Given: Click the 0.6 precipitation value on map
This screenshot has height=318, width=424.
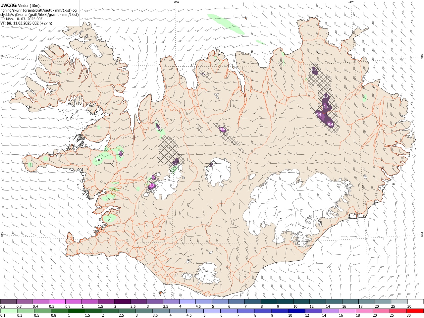Looking at the screenshot, I should pyautogui.click(x=222, y=130).
